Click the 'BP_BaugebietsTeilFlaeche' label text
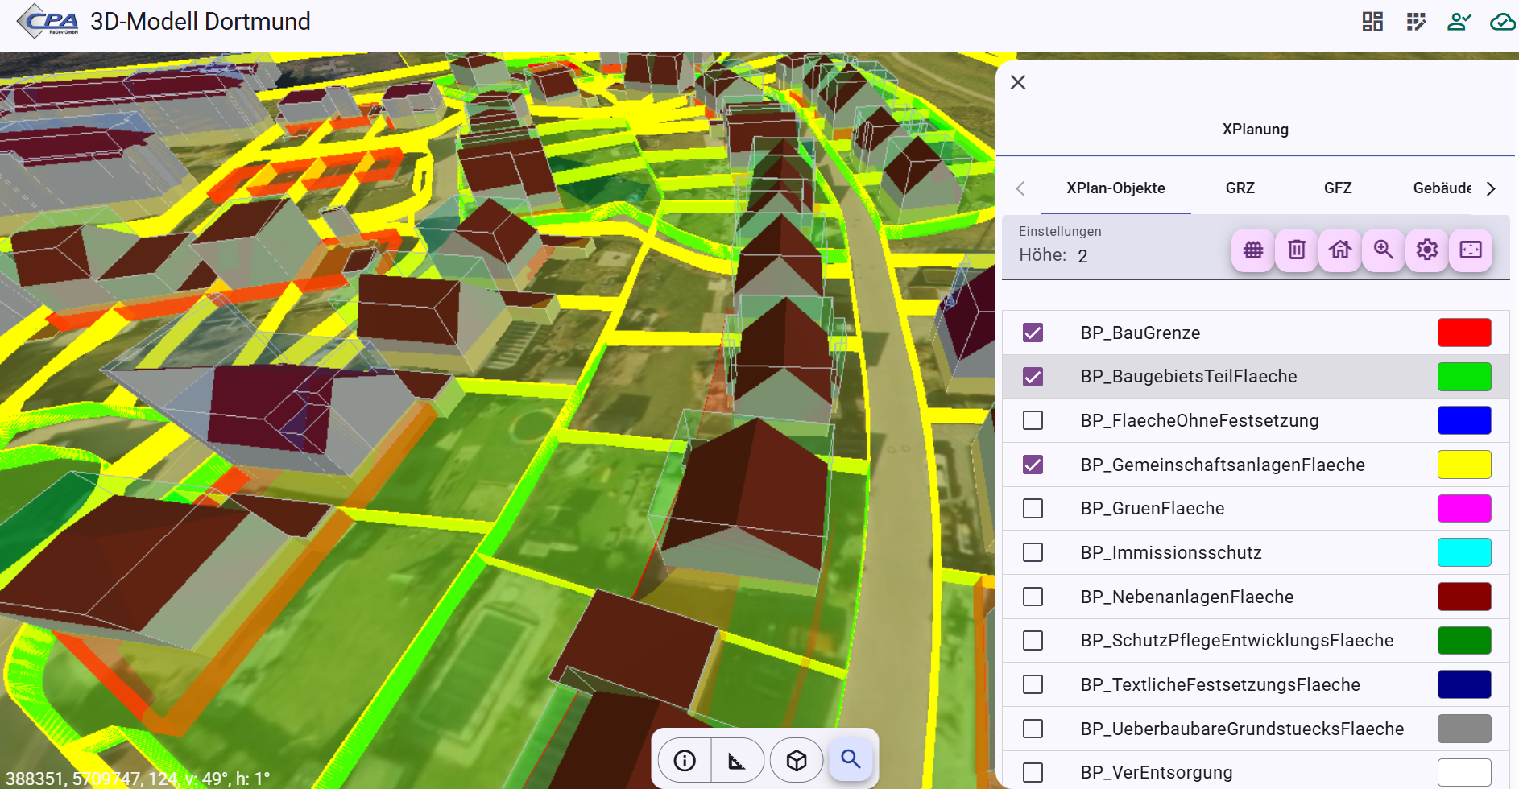Viewport: 1519px width, 789px height. point(1189,377)
